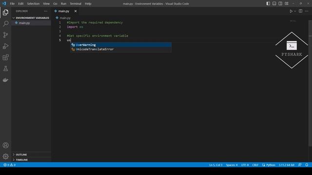This screenshot has width=312, height=175.
Task: Open the feedback icon in status bar
Action: pyautogui.click(x=300, y=165)
